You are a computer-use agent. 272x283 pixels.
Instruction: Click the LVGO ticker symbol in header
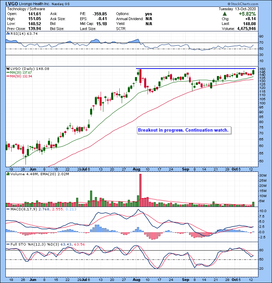[12, 4]
